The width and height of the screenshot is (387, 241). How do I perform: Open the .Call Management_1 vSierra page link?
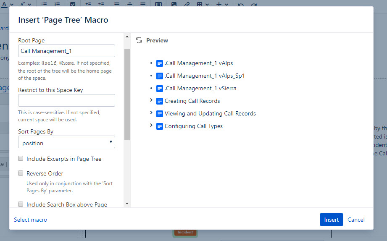pos(200,88)
